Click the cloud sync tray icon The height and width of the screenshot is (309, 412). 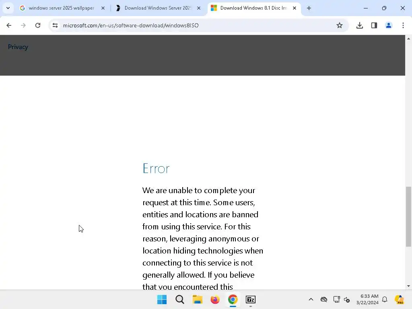point(324,299)
